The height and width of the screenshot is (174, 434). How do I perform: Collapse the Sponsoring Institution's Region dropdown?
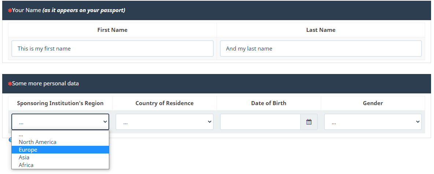click(x=60, y=122)
